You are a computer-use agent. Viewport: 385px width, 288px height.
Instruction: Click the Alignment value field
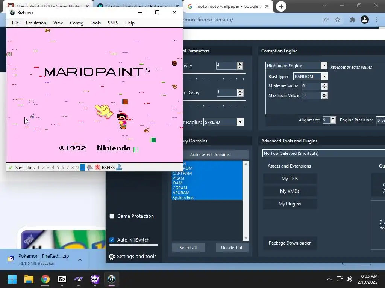(326, 120)
